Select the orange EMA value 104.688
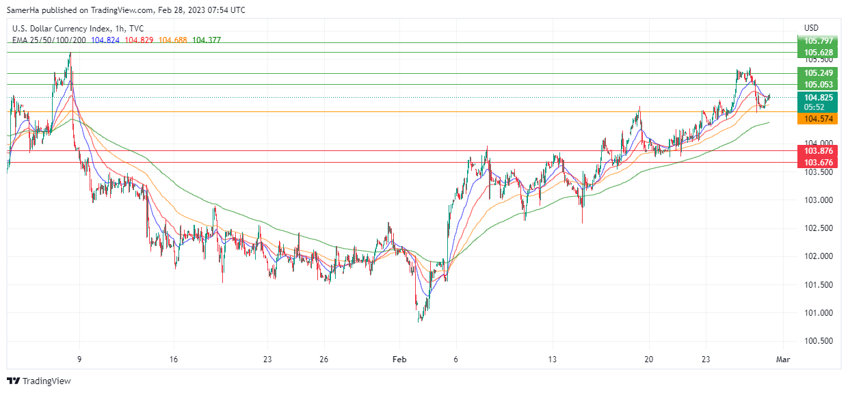This screenshot has height=393, width=848. click(173, 40)
